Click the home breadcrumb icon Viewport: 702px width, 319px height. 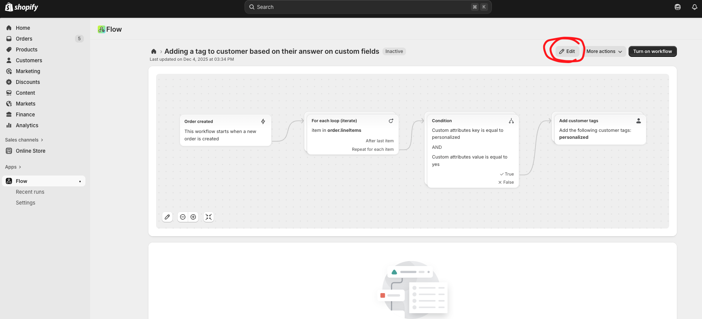[x=154, y=51]
